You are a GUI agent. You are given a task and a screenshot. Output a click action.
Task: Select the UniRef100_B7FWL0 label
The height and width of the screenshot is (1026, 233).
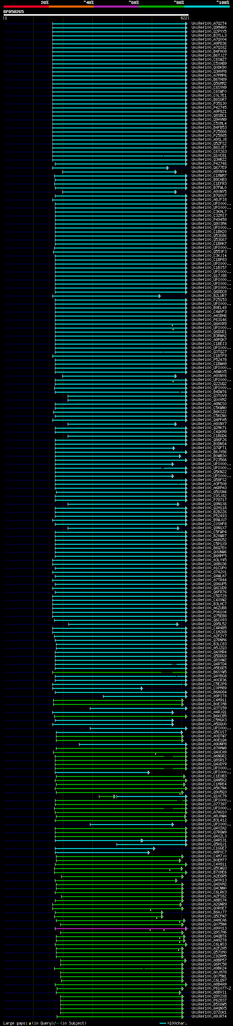tap(209, 187)
